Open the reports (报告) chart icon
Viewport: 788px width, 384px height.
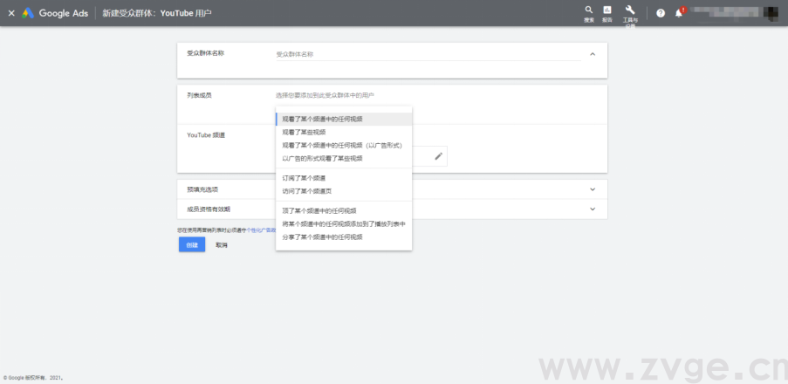point(607,11)
